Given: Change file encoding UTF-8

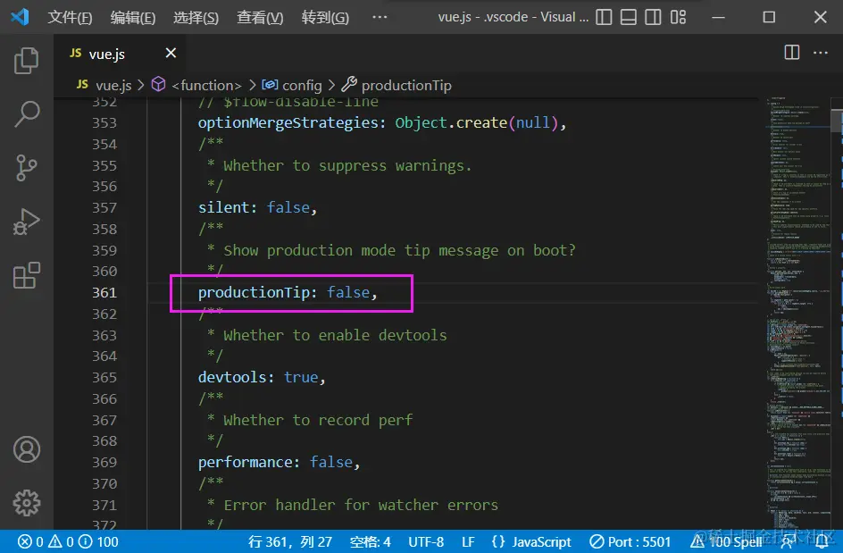Looking at the screenshot, I should [x=426, y=541].
